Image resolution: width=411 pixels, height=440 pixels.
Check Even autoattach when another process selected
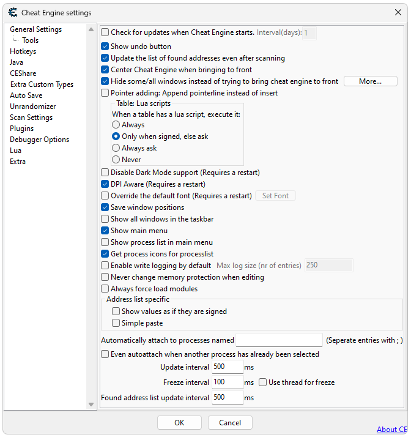105,354
